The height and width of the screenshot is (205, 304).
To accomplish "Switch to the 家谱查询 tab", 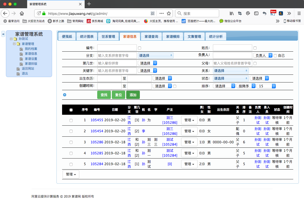I will coord(151,36).
